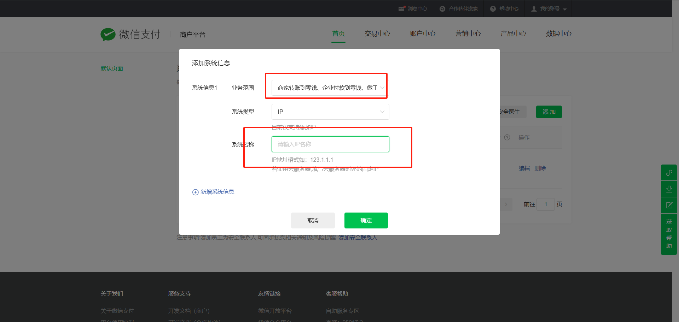Open the 产品中心 navigation tab

[513, 34]
